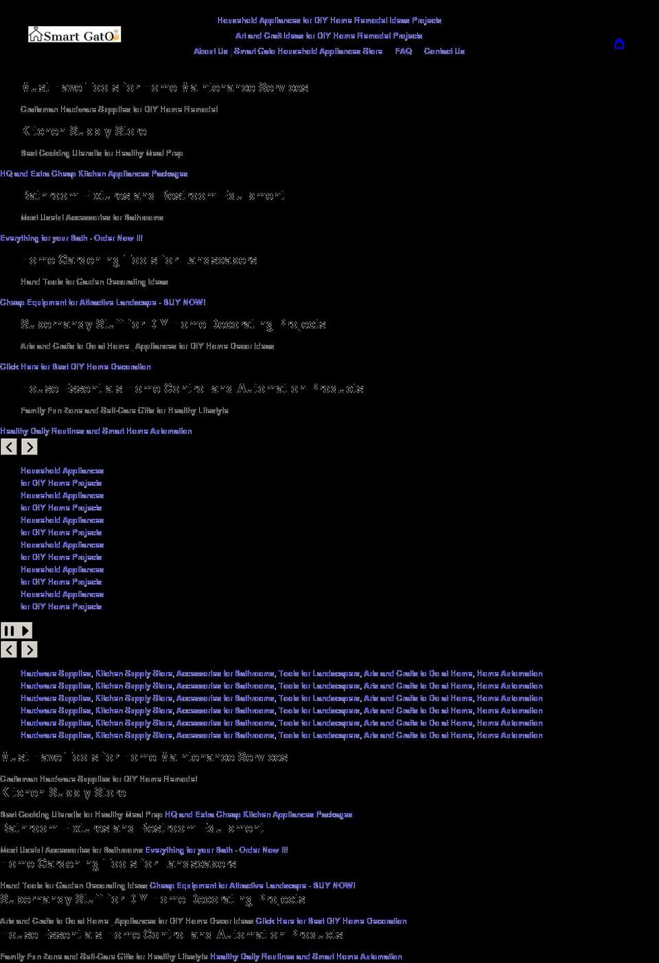659x963 pixels.
Task: Open the Contact Us menu item
Action: tap(444, 51)
